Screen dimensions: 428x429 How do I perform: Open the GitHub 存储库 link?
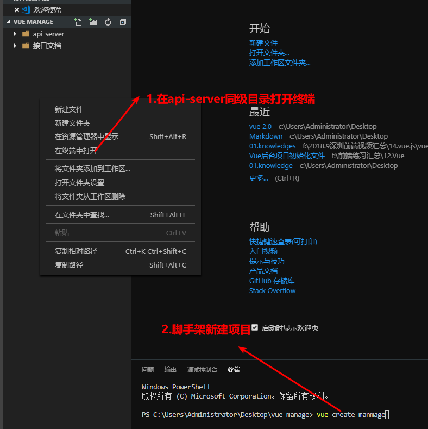(272, 281)
